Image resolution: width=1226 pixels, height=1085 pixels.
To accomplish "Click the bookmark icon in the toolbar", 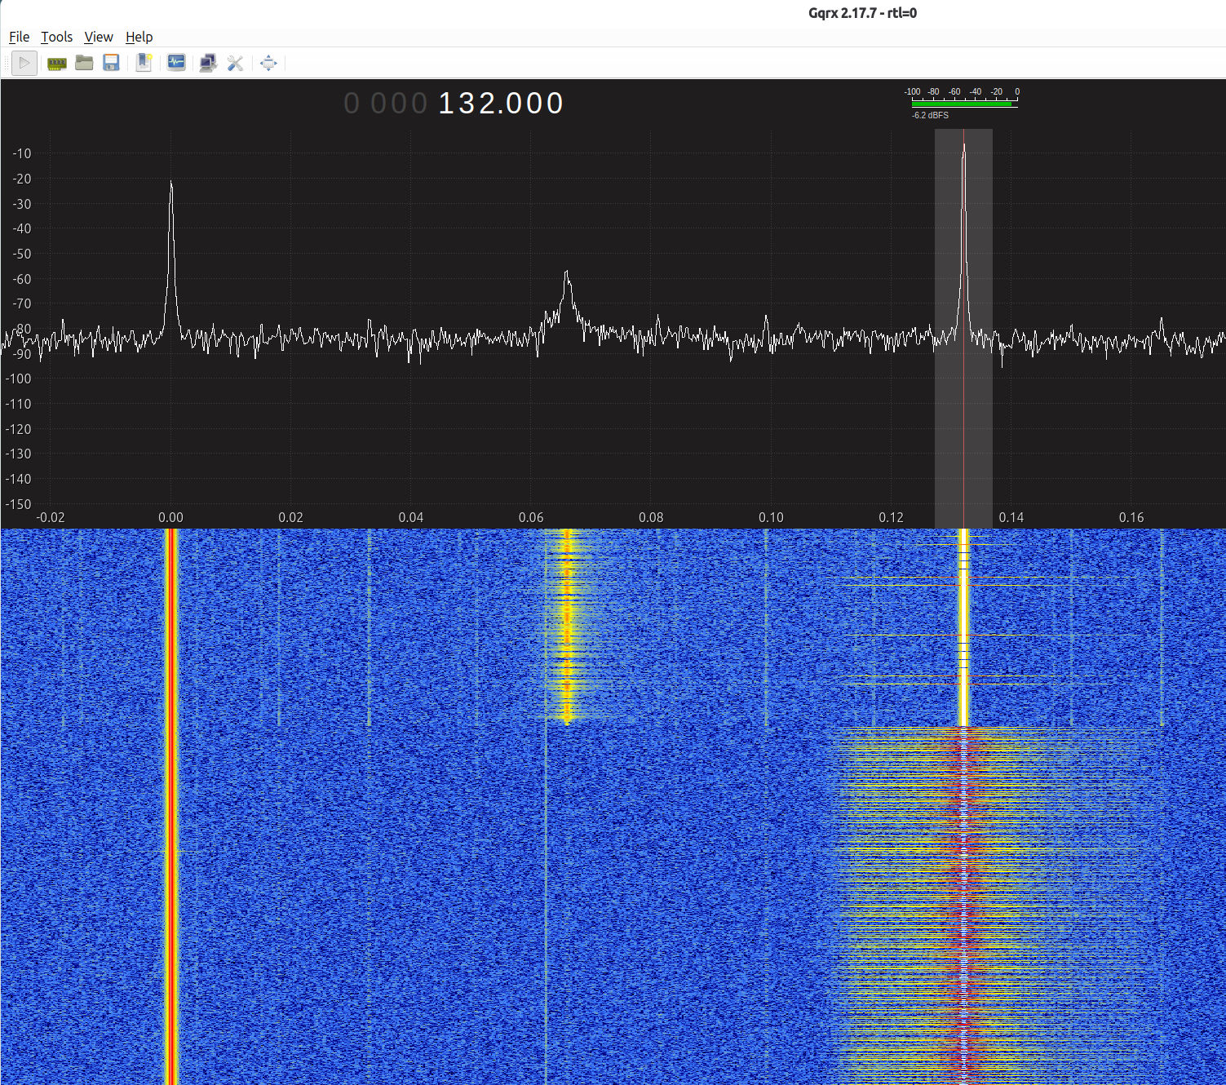I will pyautogui.click(x=144, y=63).
